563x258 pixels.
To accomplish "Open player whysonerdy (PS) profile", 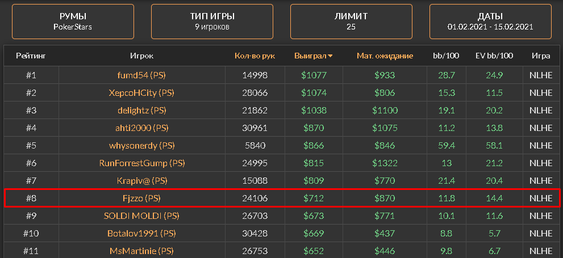I will (142, 146).
